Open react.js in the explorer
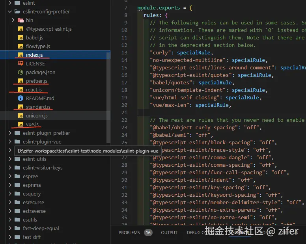This screenshot has width=306, height=244. [34, 90]
